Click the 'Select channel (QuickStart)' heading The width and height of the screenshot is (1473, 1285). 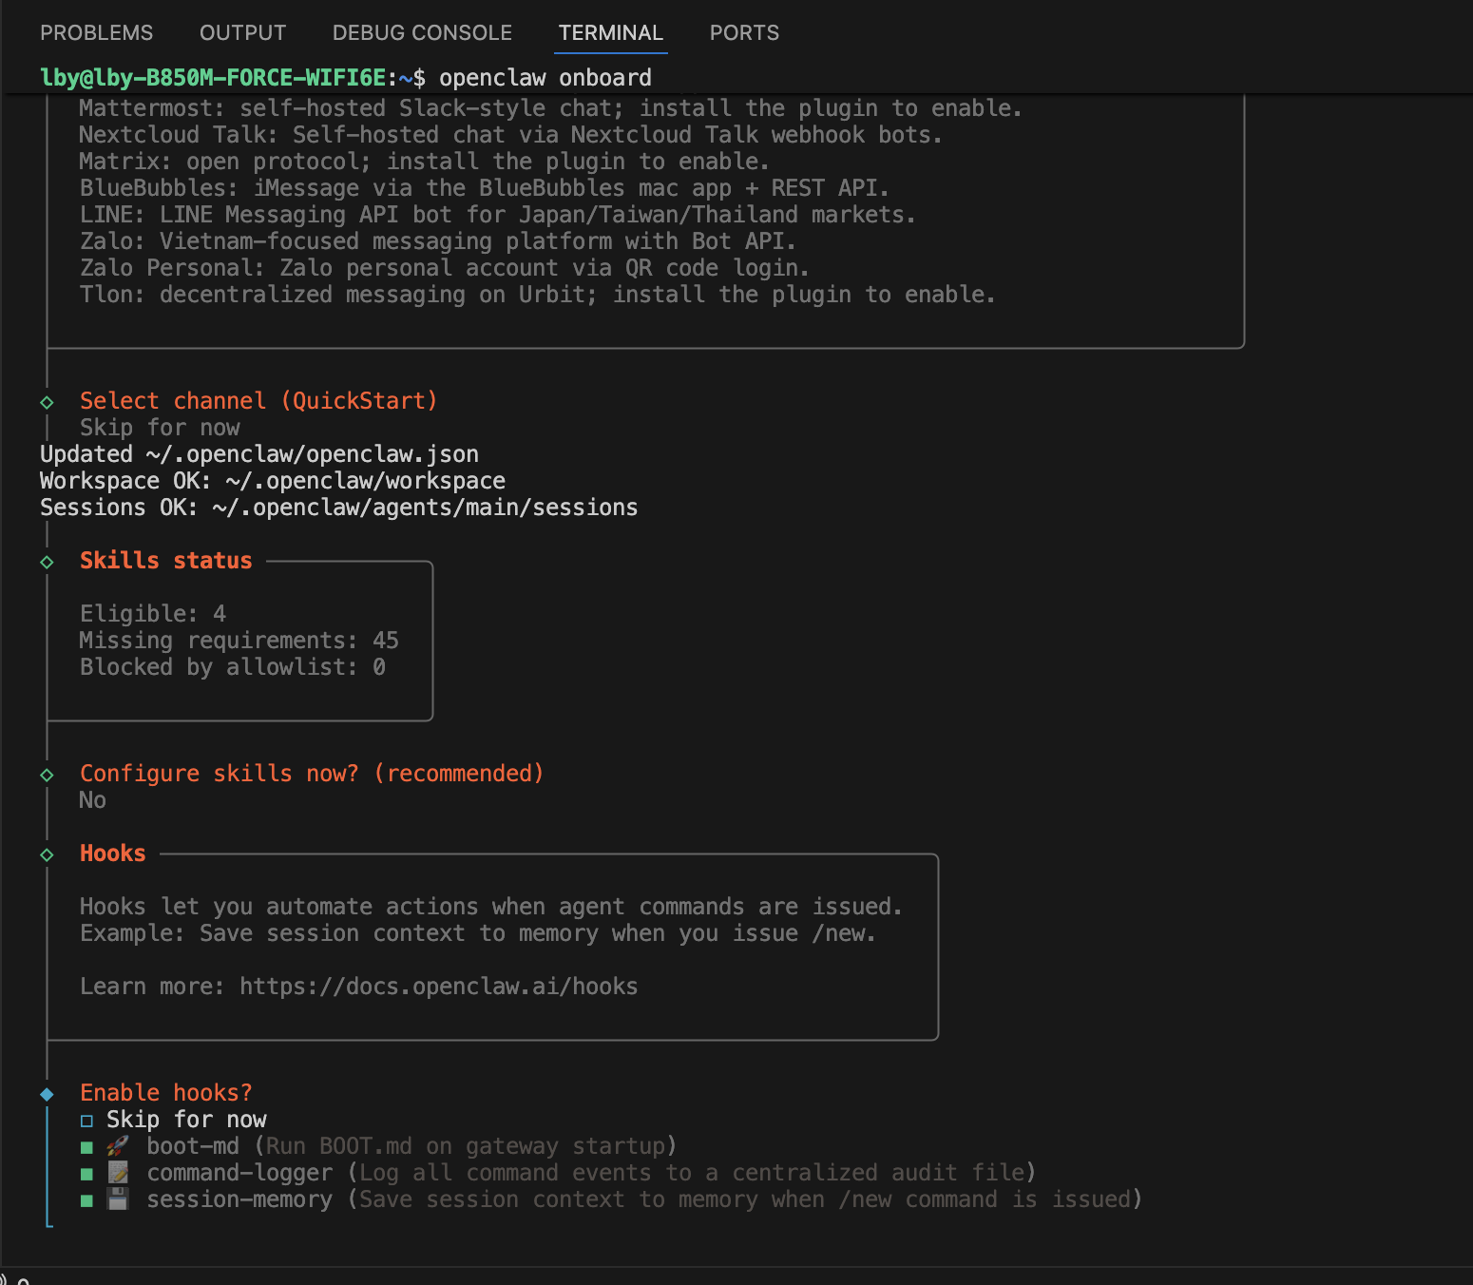coord(258,401)
